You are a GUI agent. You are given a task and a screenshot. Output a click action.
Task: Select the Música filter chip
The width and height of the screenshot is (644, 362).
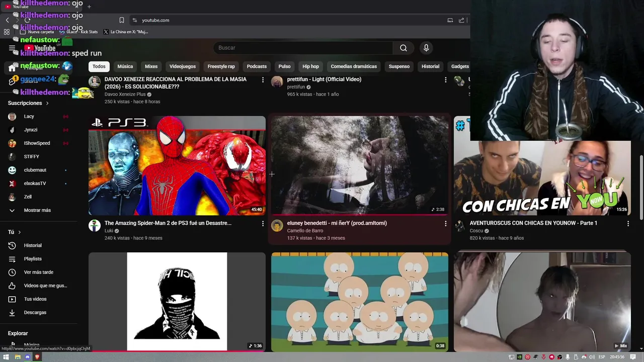click(x=125, y=66)
